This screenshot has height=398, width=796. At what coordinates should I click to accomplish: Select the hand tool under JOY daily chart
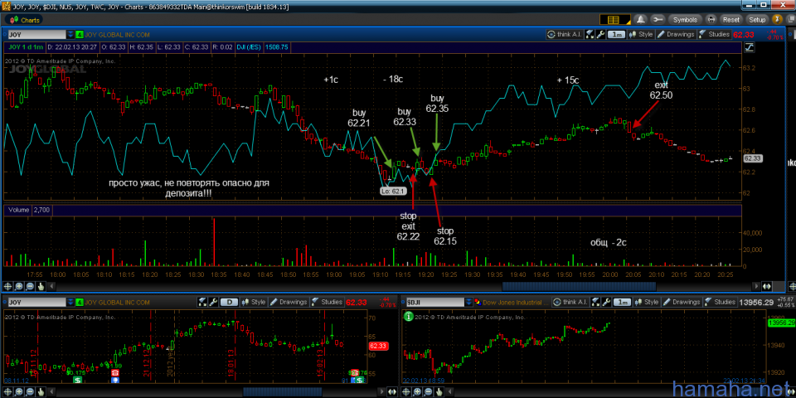tap(41, 391)
